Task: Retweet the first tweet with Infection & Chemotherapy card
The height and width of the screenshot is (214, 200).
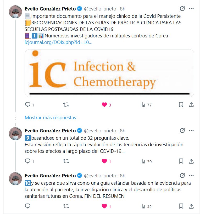Action: (x=66, y=105)
